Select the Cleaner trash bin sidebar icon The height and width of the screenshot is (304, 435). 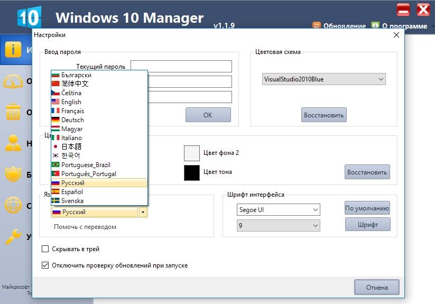click(x=13, y=112)
